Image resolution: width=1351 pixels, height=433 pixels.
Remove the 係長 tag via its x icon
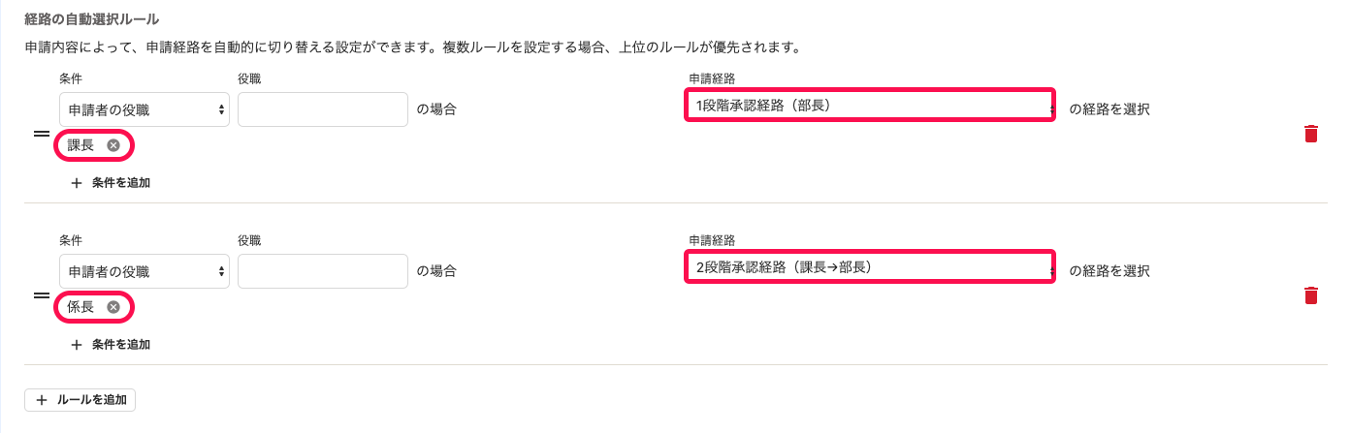coord(113,307)
